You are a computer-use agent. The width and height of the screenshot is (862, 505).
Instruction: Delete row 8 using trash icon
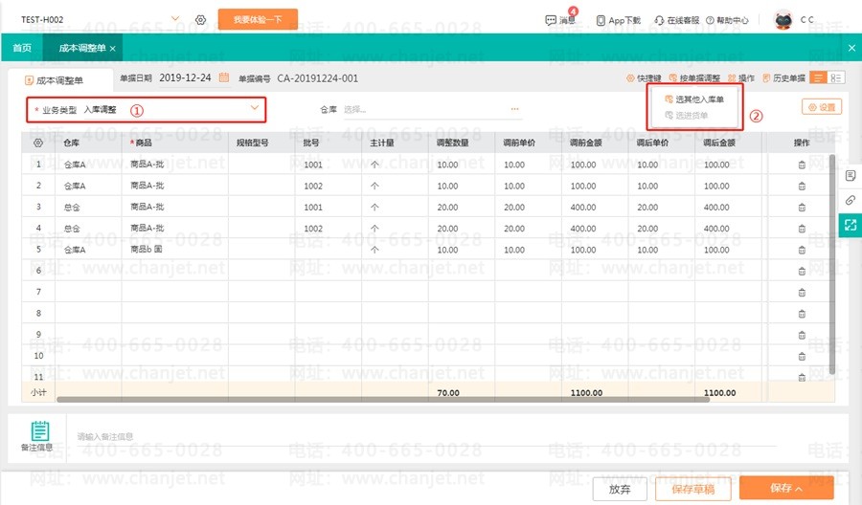[x=802, y=314]
